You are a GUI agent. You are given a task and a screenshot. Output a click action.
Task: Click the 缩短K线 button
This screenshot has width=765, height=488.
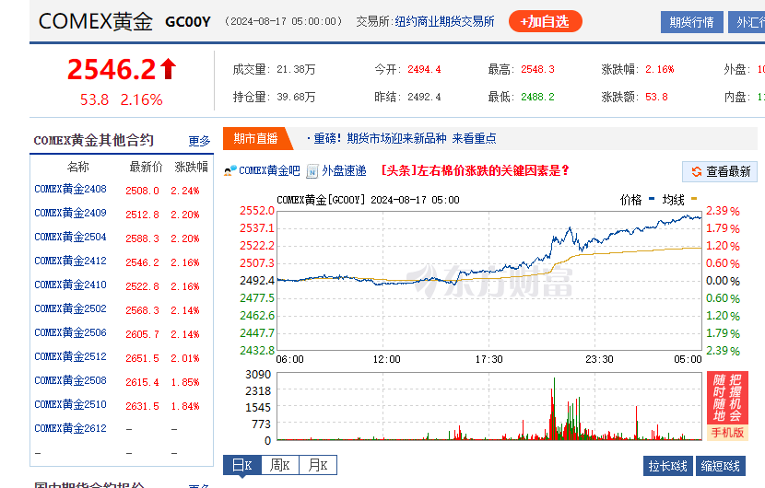click(721, 466)
